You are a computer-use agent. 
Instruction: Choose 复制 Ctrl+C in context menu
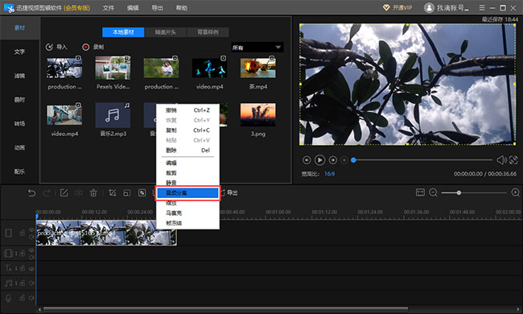187,130
